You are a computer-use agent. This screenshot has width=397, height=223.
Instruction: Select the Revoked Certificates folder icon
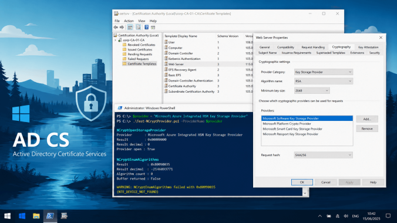[x=125, y=45]
